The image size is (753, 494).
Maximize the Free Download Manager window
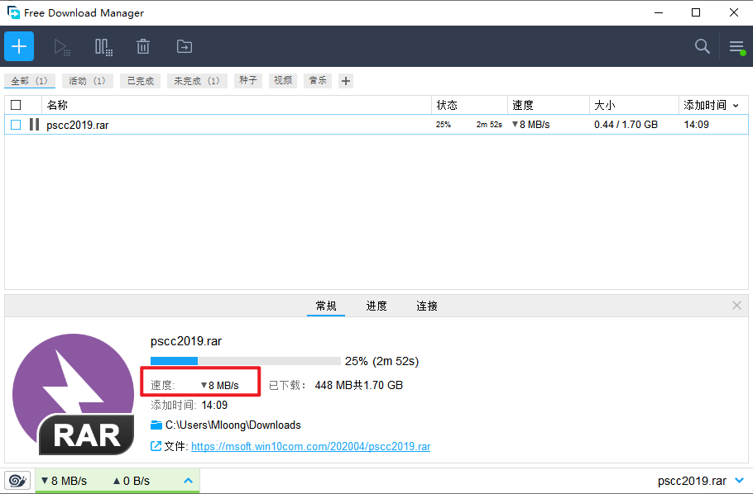(x=696, y=12)
